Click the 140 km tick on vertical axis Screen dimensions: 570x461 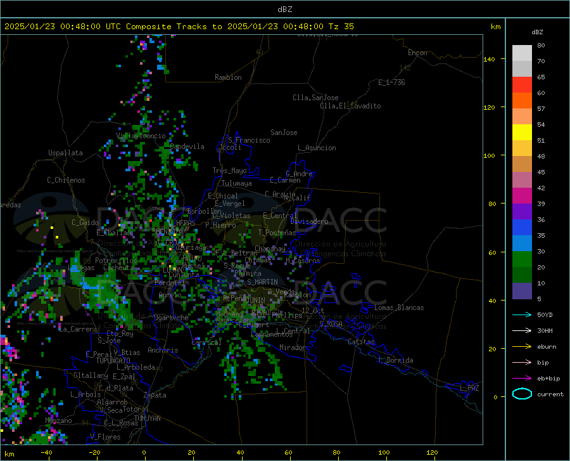(489, 60)
